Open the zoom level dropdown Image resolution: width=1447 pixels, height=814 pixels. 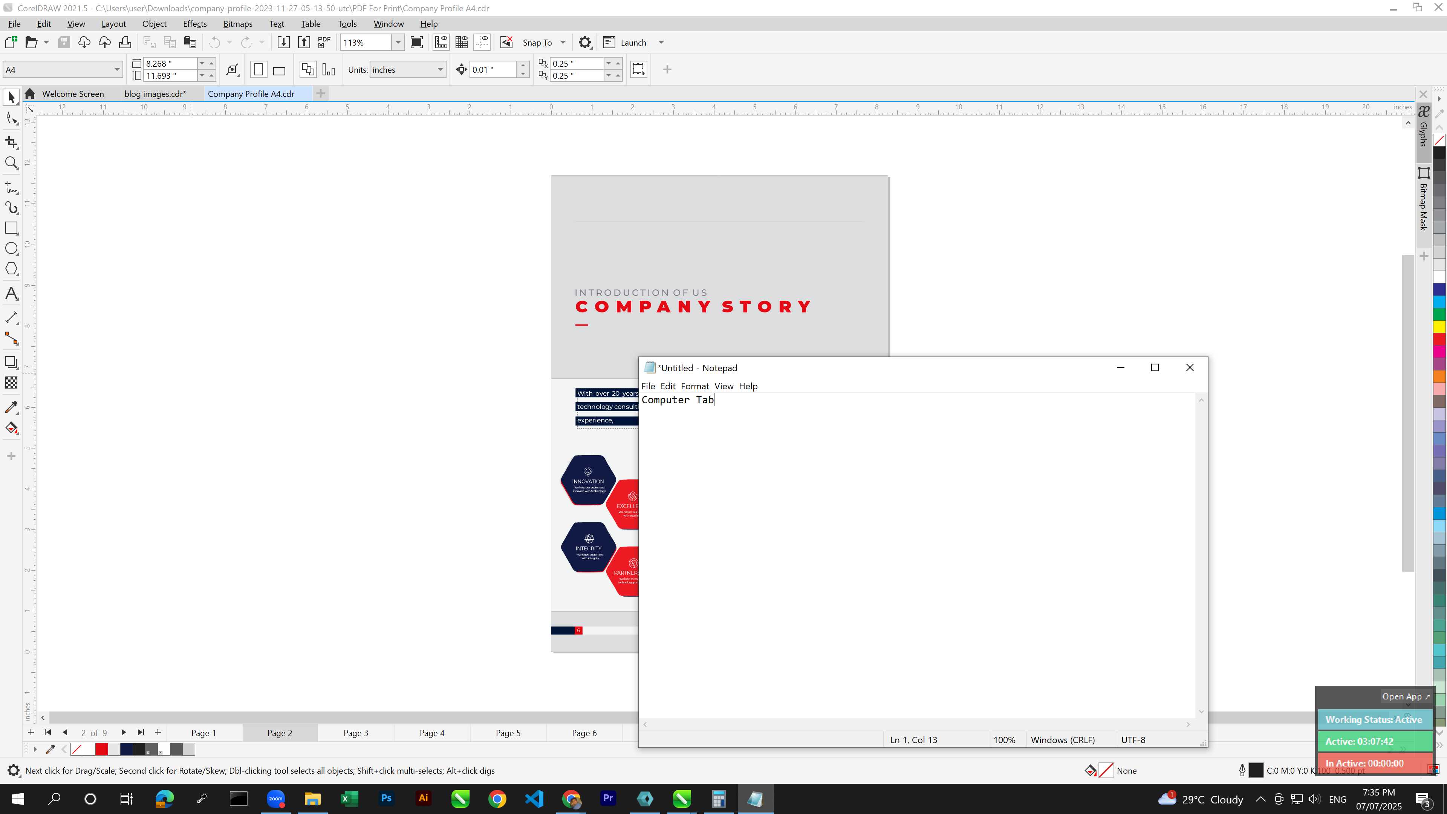[x=398, y=43]
